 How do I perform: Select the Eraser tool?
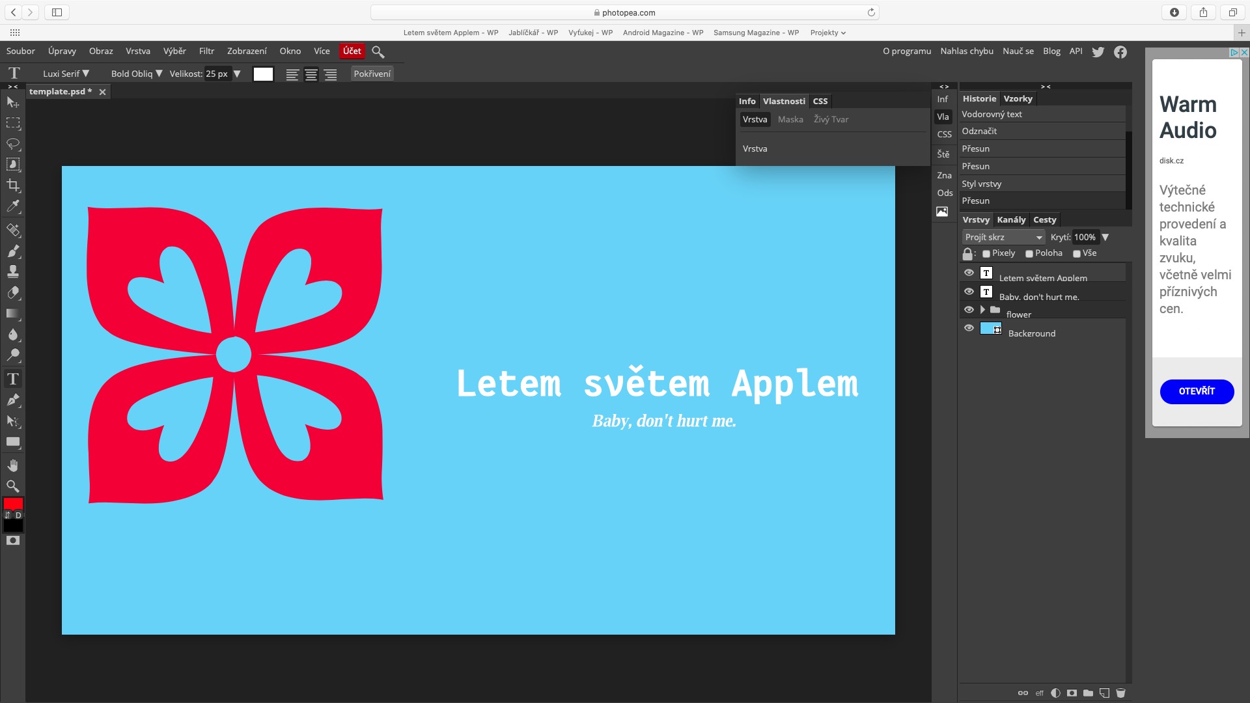[13, 293]
